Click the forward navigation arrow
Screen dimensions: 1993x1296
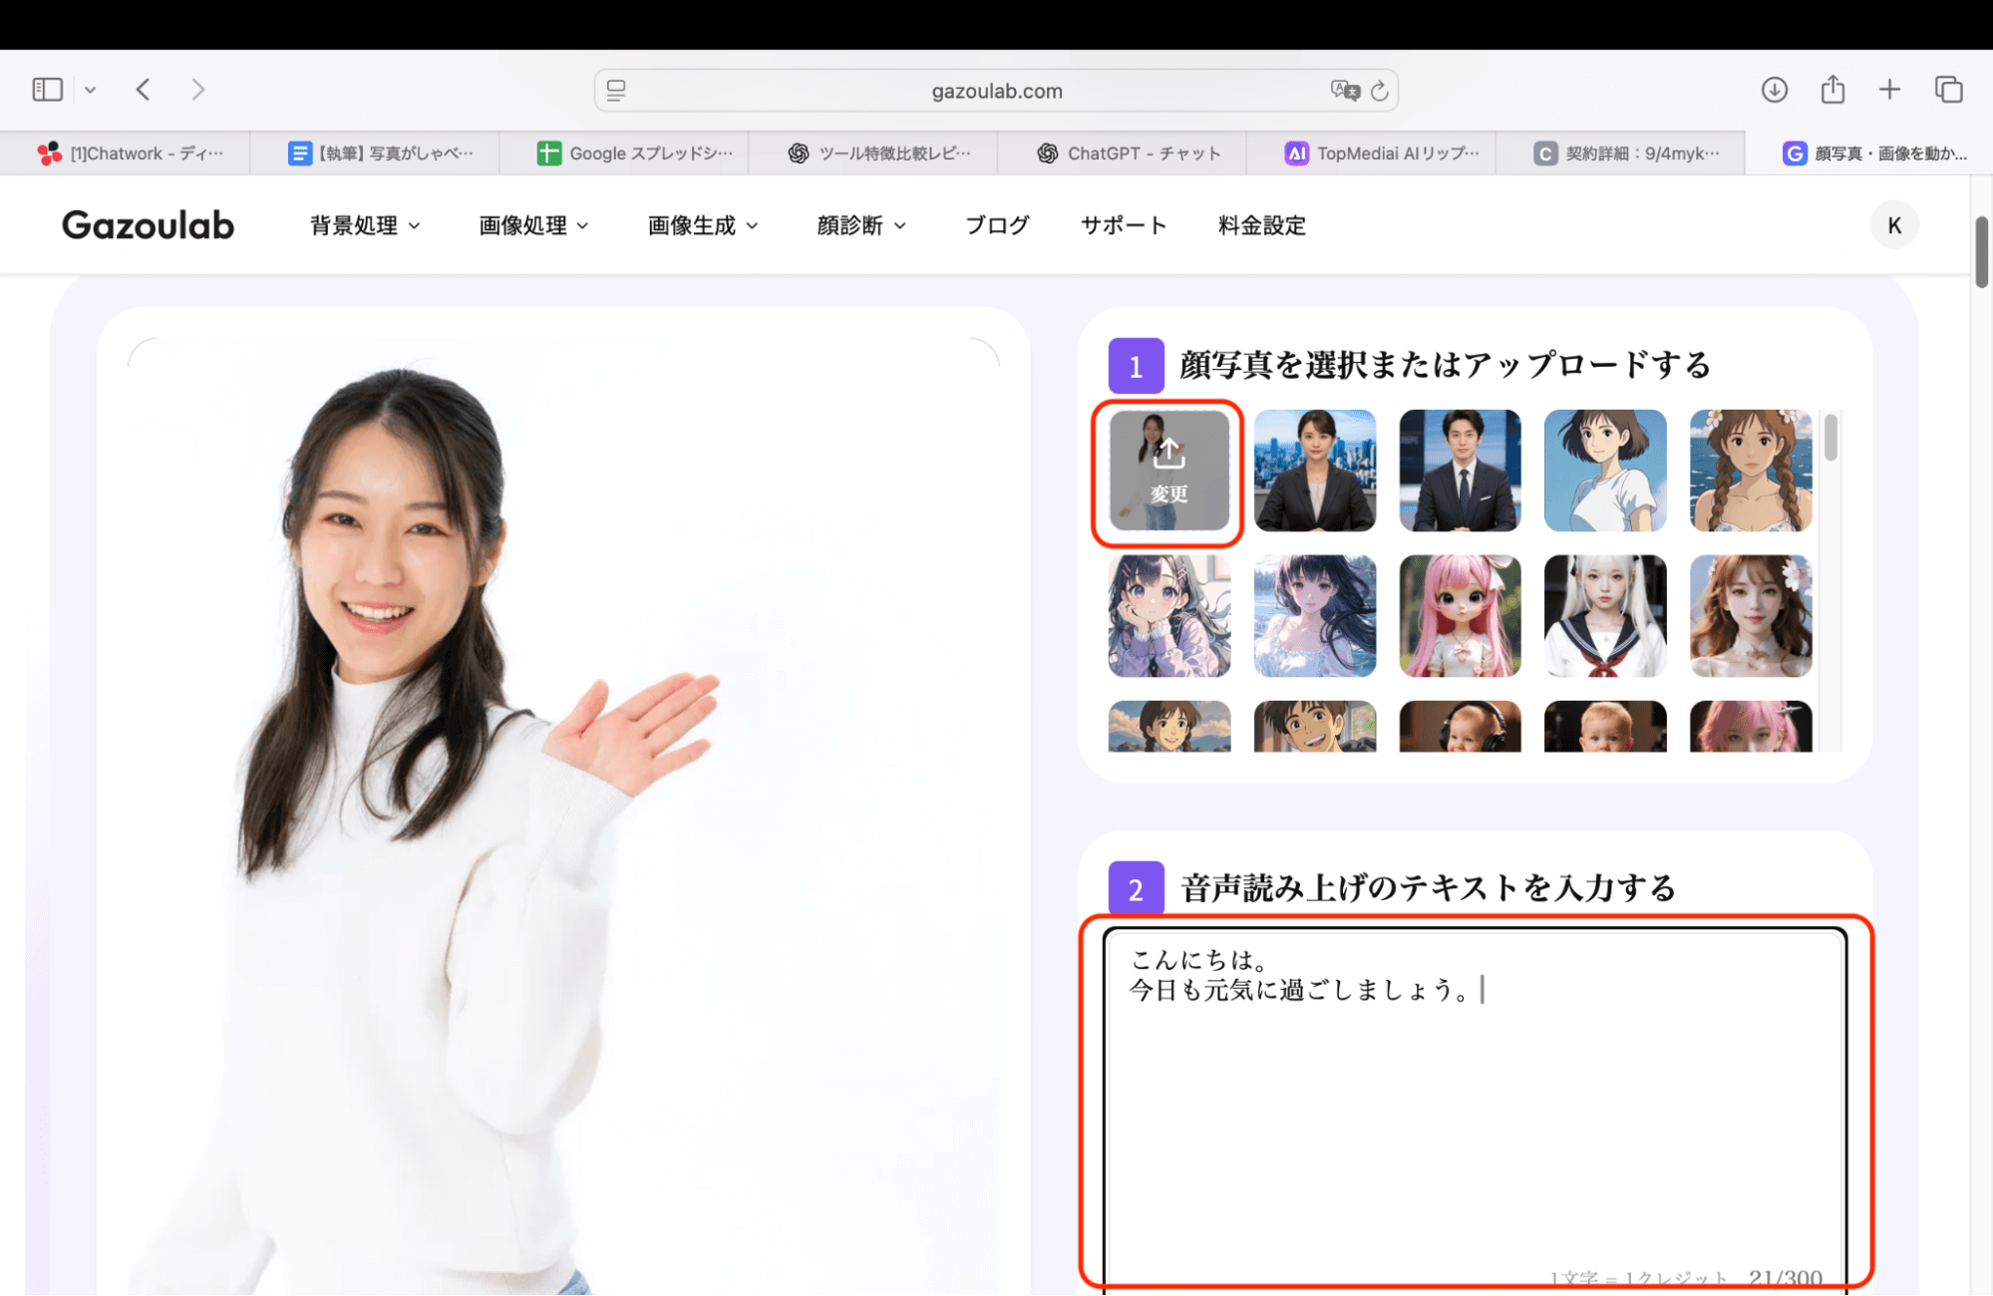(x=197, y=89)
